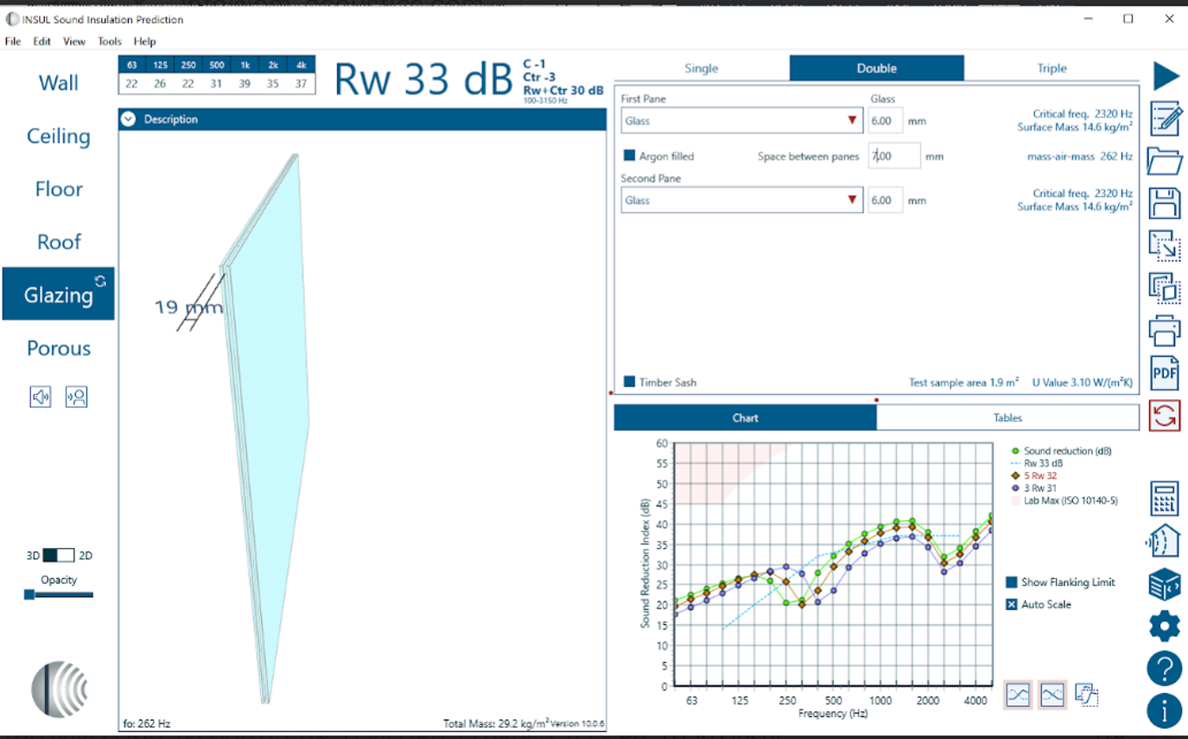
Task: Open the View menu
Action: pos(74,41)
